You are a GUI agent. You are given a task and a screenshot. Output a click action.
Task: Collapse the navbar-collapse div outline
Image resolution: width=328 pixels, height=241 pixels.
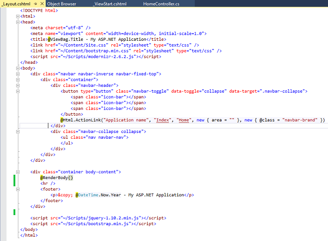tap(18, 132)
